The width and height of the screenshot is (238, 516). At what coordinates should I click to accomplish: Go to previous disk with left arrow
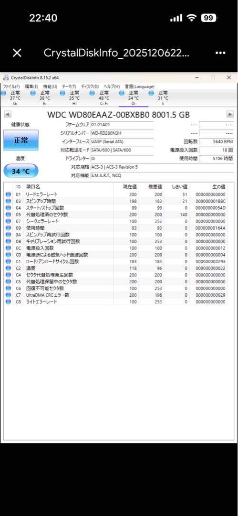pyautogui.click(x=8, y=115)
